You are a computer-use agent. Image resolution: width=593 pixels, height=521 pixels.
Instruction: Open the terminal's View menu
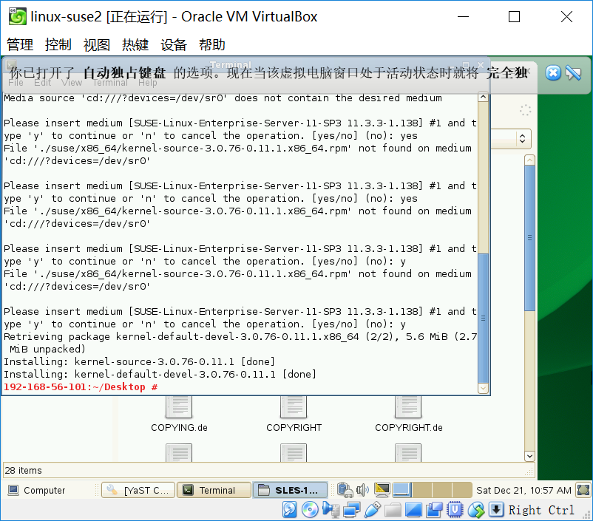click(x=72, y=83)
